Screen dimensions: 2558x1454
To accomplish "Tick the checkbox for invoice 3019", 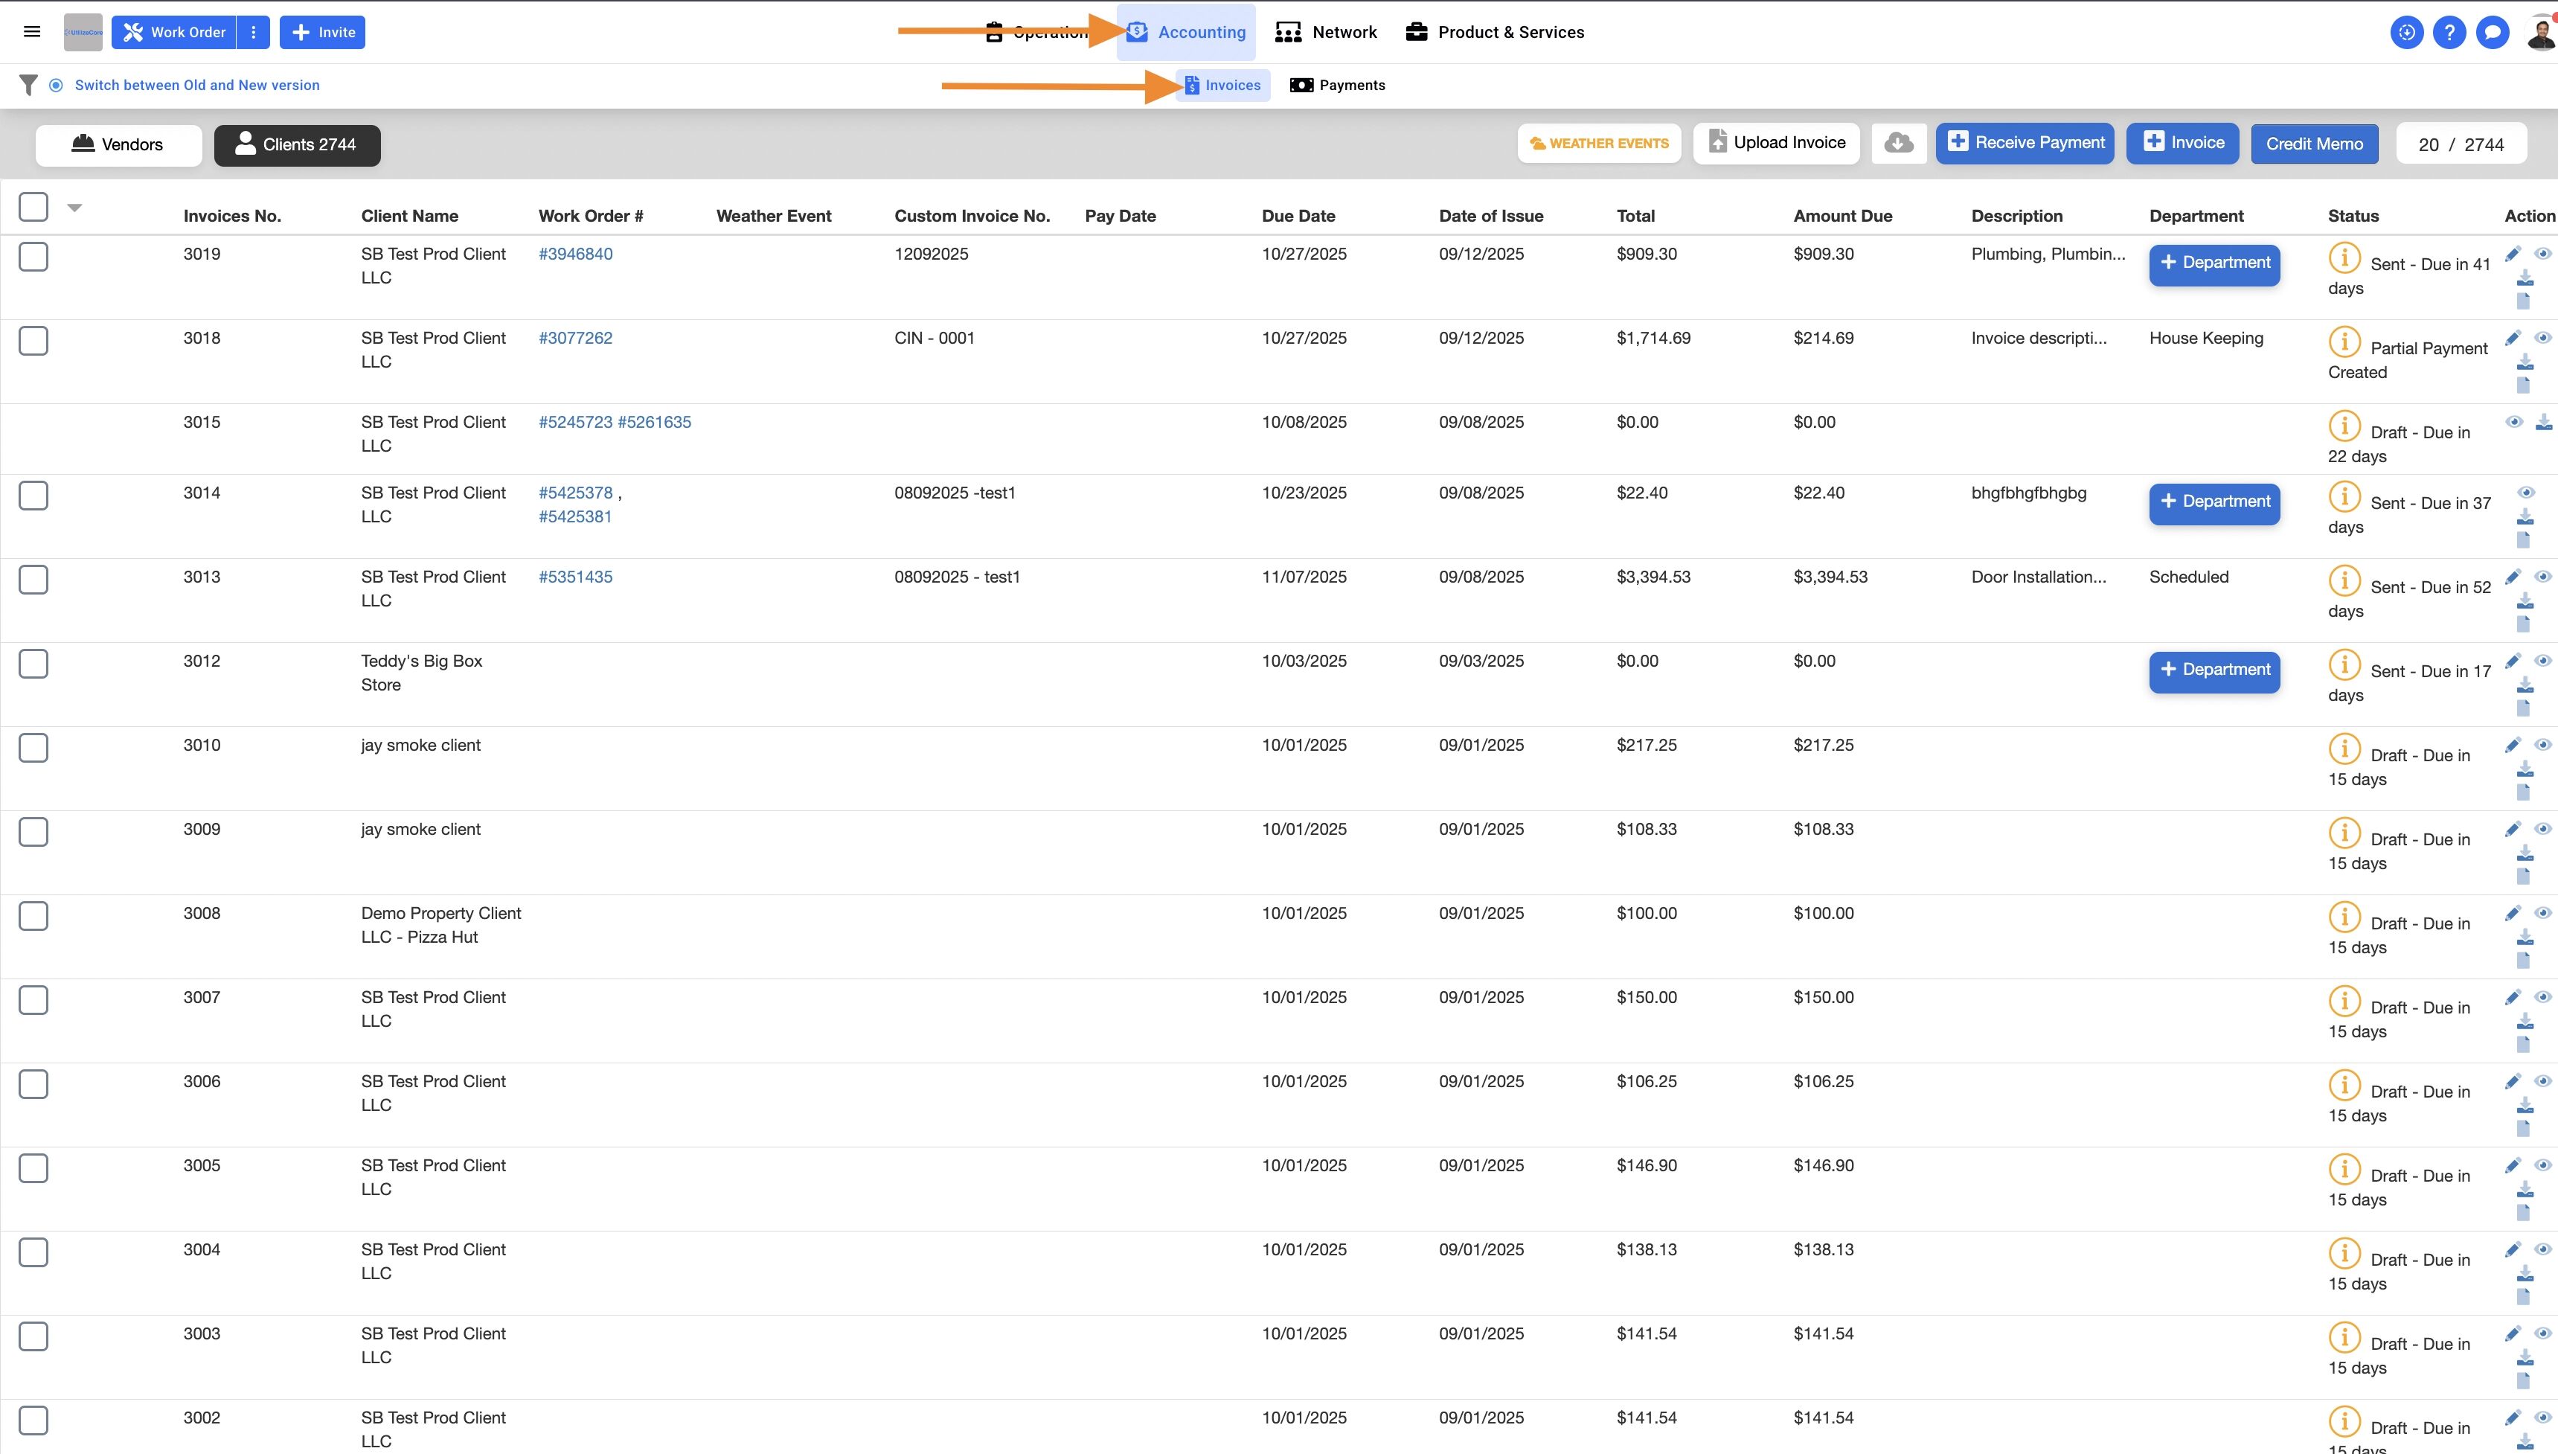I will click(33, 257).
